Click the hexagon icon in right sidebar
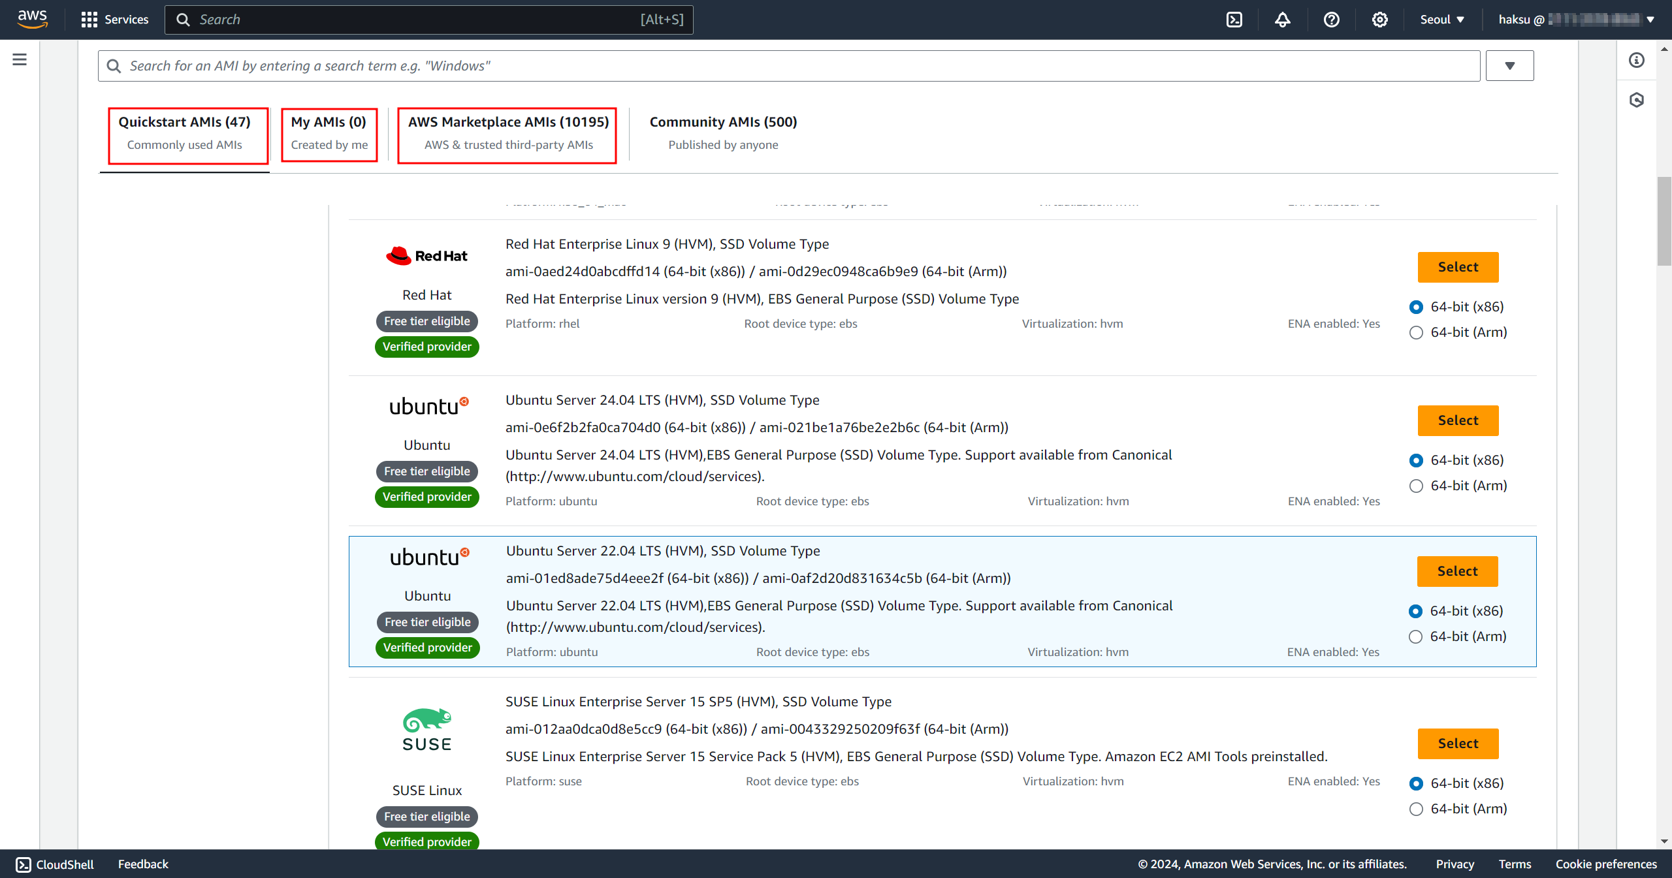This screenshot has width=1672, height=878. click(x=1636, y=100)
